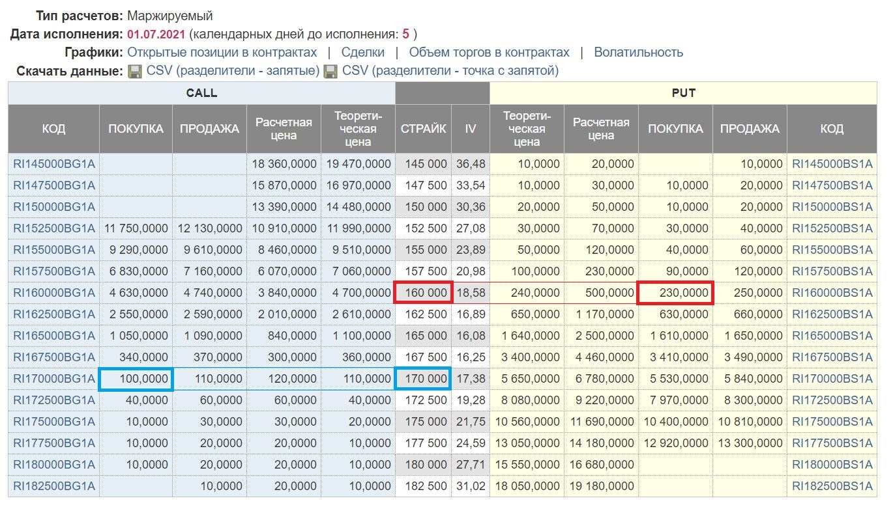Click IV value 18,58

471,293
